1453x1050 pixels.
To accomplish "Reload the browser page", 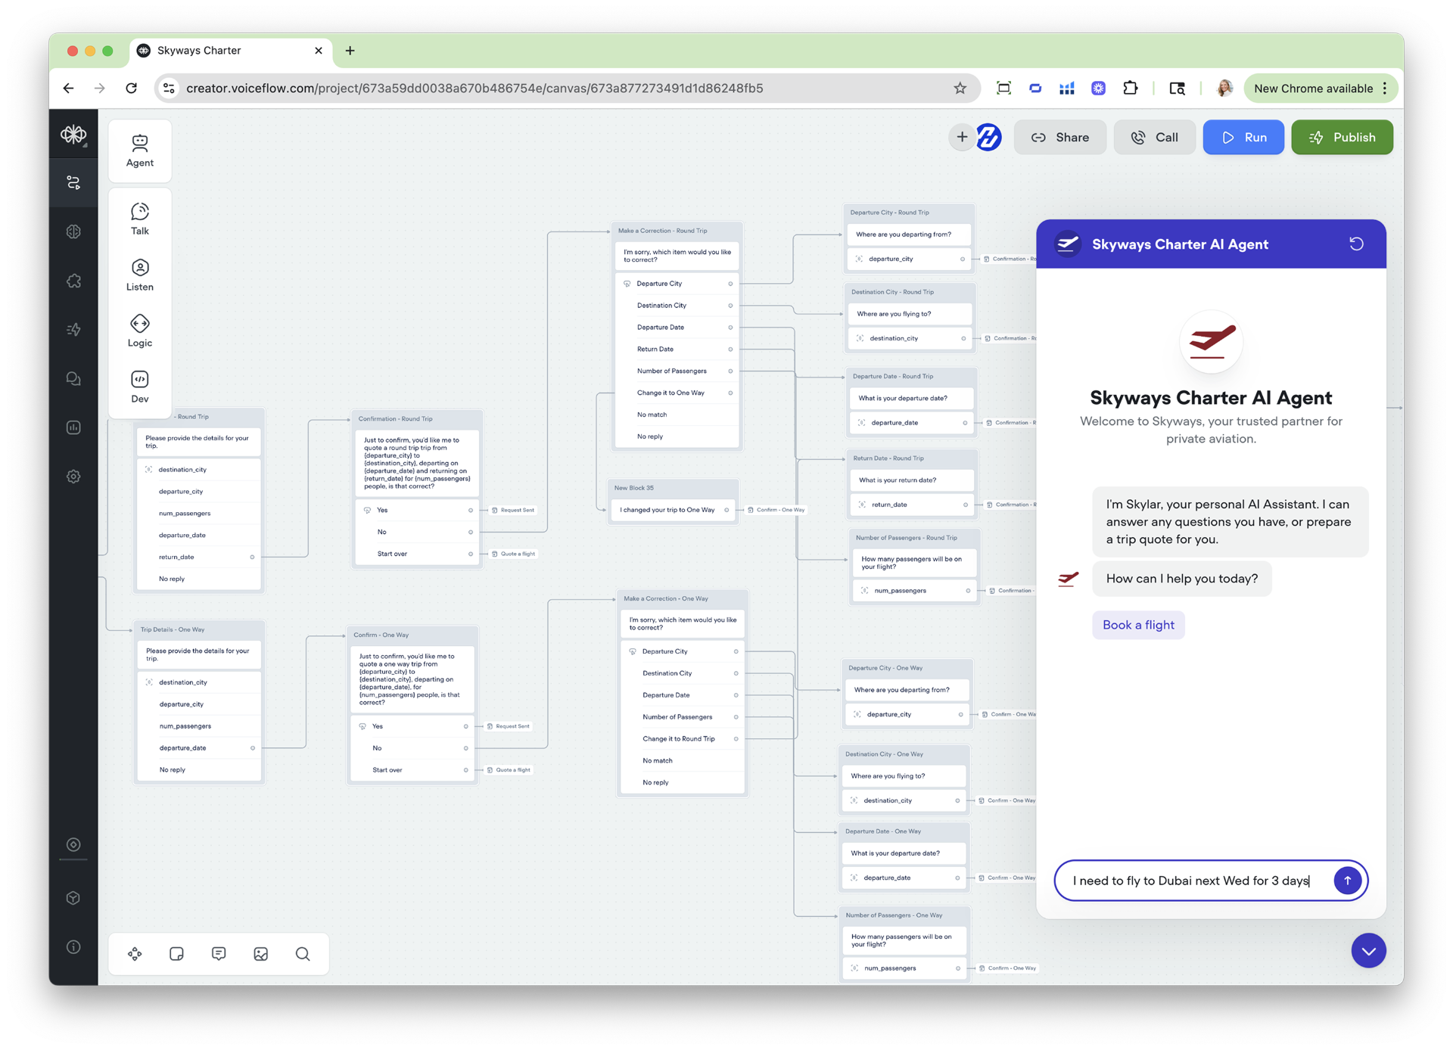I will pos(132,89).
